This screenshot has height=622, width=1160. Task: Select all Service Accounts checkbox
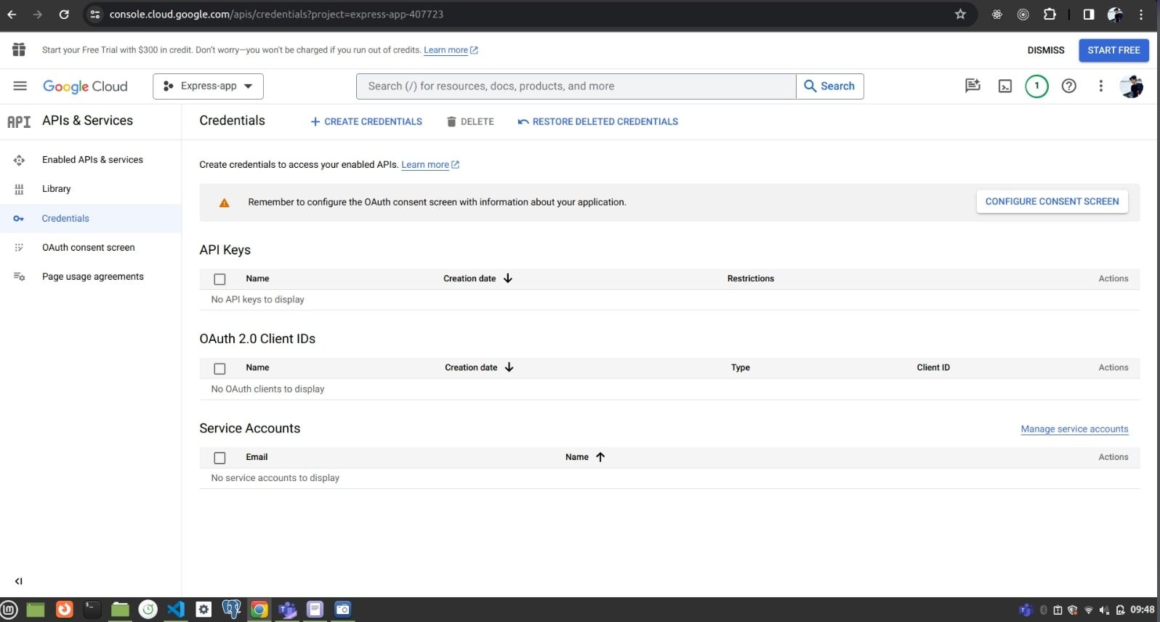pyautogui.click(x=219, y=458)
